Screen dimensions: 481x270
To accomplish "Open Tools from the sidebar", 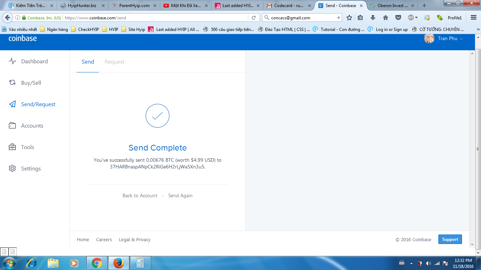I will 21,147.
